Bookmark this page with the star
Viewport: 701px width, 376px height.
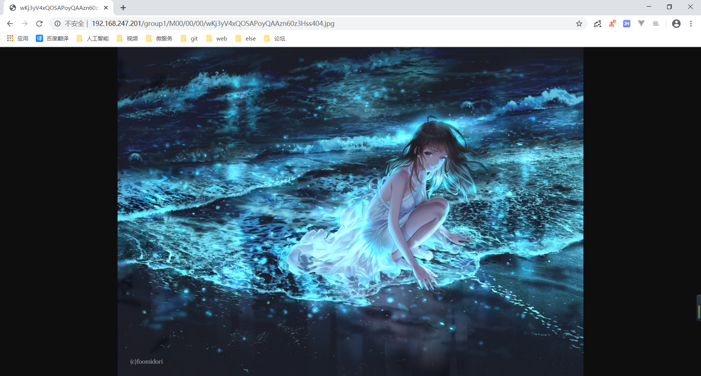point(579,24)
